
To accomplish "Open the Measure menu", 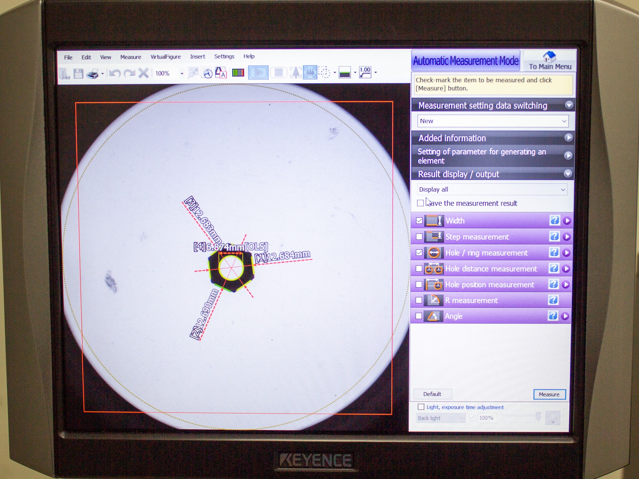I will click(x=131, y=56).
